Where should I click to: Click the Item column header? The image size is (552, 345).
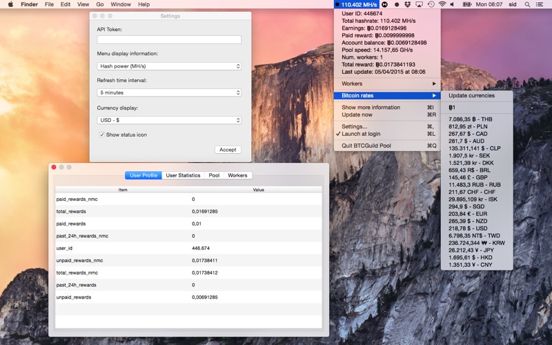pos(123,190)
